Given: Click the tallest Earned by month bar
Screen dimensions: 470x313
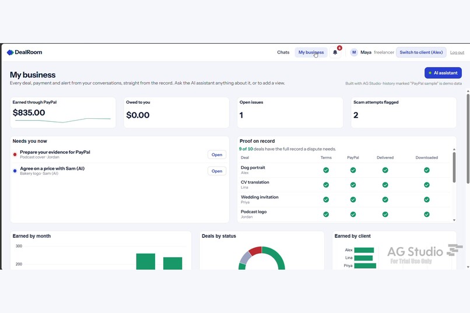Looking at the screenshot, I should click(x=146, y=262).
